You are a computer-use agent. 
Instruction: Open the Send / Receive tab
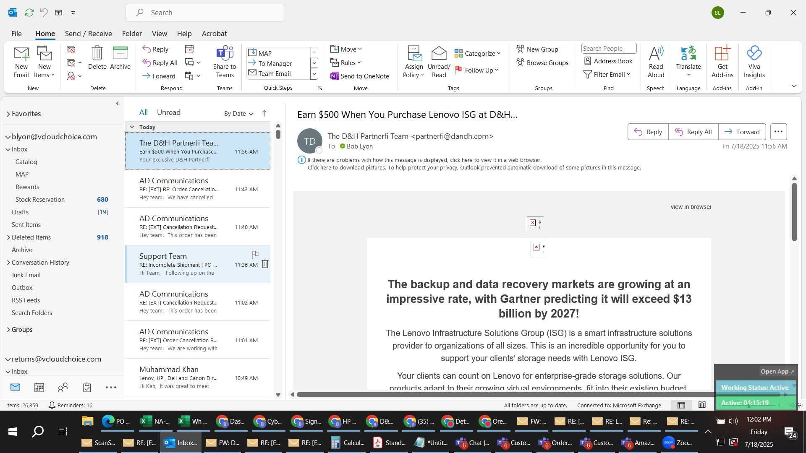(88, 34)
